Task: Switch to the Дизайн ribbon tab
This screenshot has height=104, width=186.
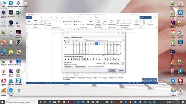Action: point(50,18)
